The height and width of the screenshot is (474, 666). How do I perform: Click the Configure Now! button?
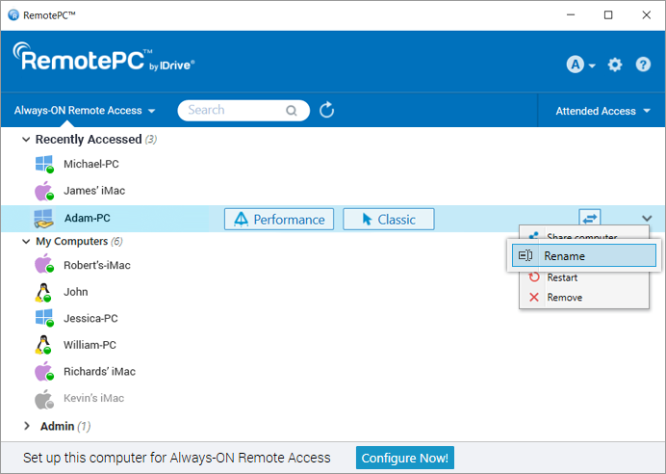(x=405, y=458)
